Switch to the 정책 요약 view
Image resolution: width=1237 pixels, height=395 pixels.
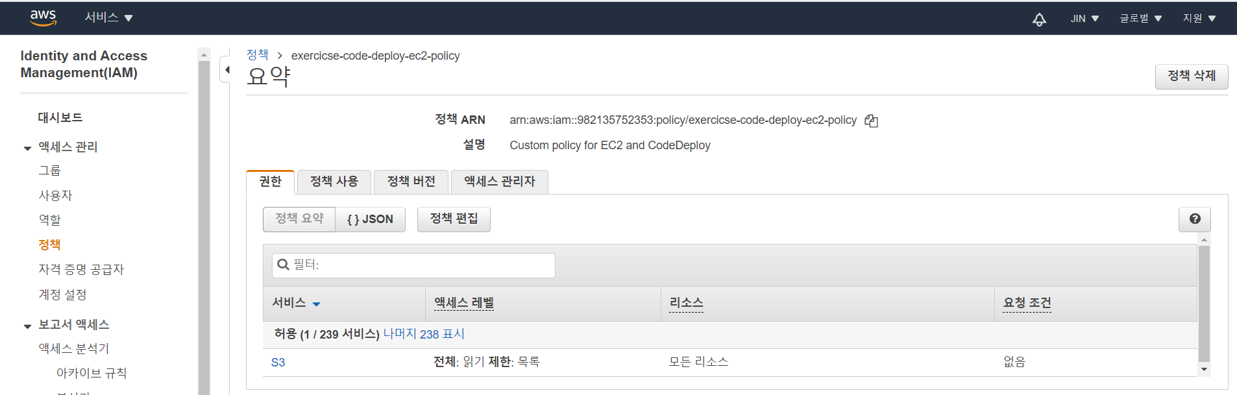click(299, 219)
